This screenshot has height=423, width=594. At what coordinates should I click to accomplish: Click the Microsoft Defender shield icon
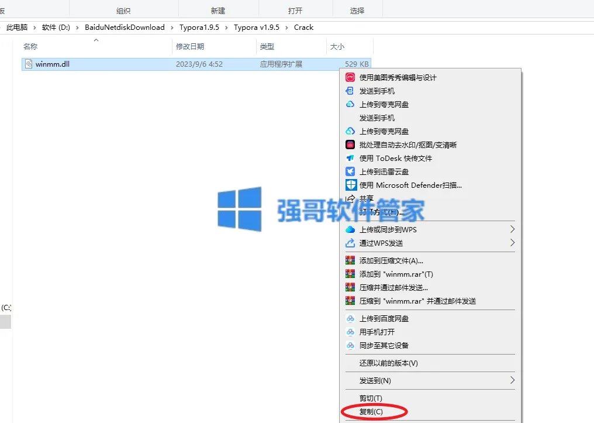[x=351, y=185]
